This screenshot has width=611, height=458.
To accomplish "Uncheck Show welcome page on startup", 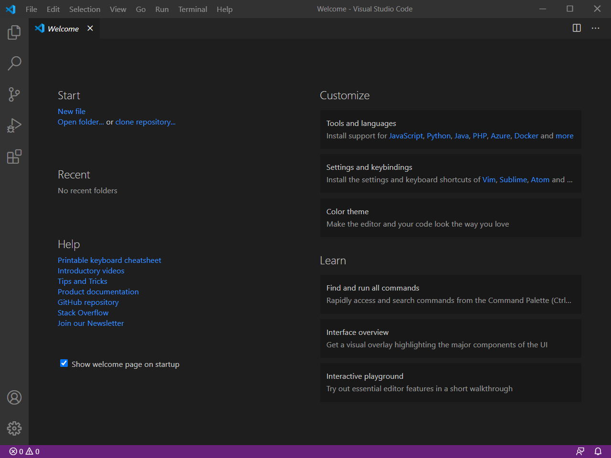I will (x=64, y=364).
